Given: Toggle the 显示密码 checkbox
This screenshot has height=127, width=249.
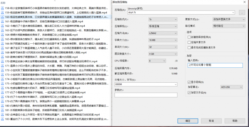Looking at the screenshot, I should [x=189, y=82].
